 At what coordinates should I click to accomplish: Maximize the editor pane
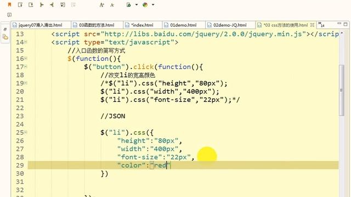[x=346, y=24]
